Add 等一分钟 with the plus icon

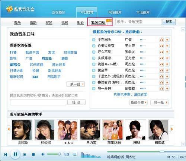coord(167,89)
